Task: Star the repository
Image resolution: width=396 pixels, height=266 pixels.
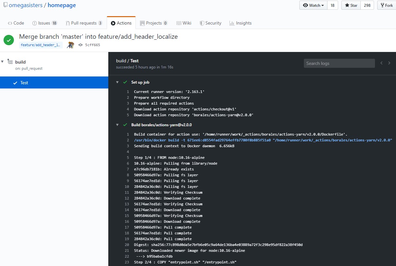Action: [351, 5]
